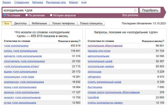Switch to the 'Все' devices tab
Viewport: 168px width, 105px height.
(7, 23)
